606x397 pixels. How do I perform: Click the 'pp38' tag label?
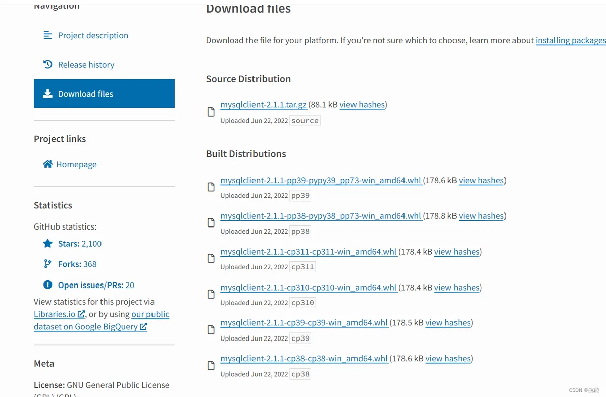pos(300,232)
